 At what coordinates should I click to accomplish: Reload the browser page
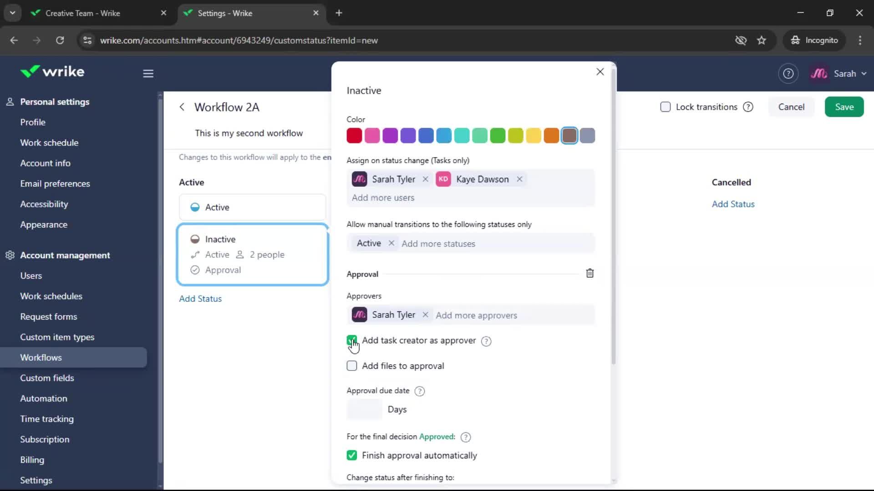point(60,40)
